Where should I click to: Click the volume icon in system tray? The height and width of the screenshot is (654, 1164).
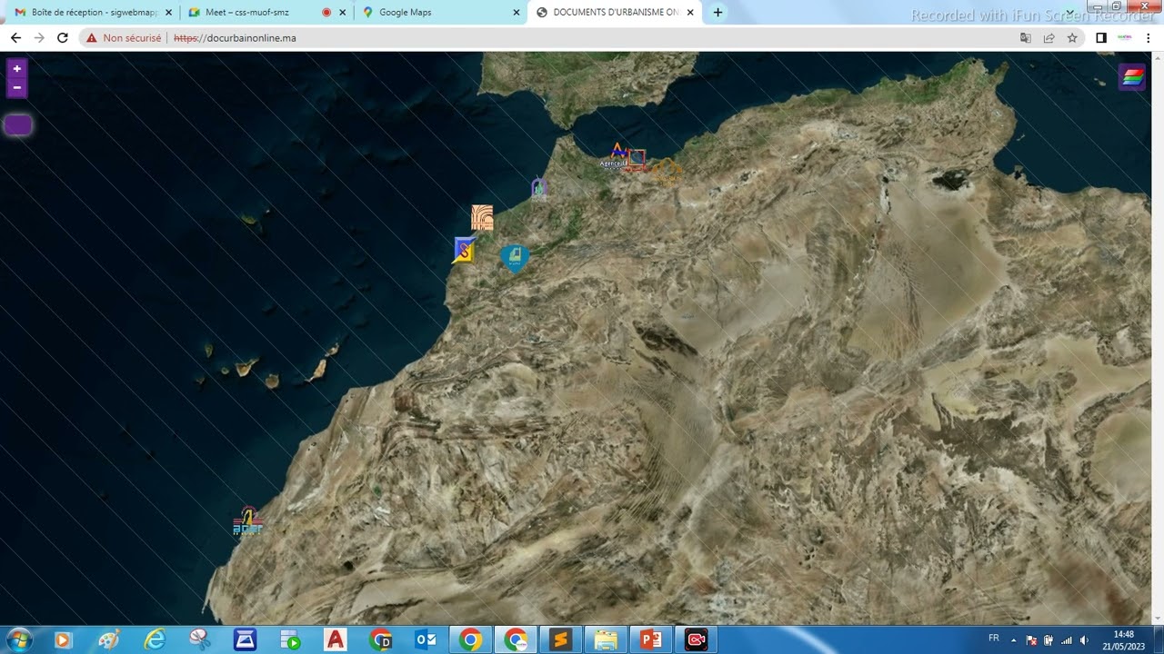click(1084, 639)
